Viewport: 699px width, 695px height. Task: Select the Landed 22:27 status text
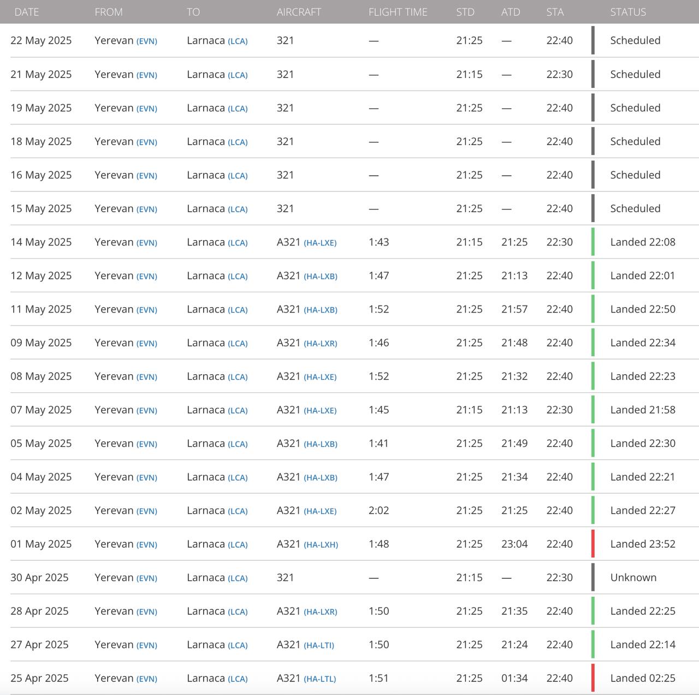pos(643,510)
